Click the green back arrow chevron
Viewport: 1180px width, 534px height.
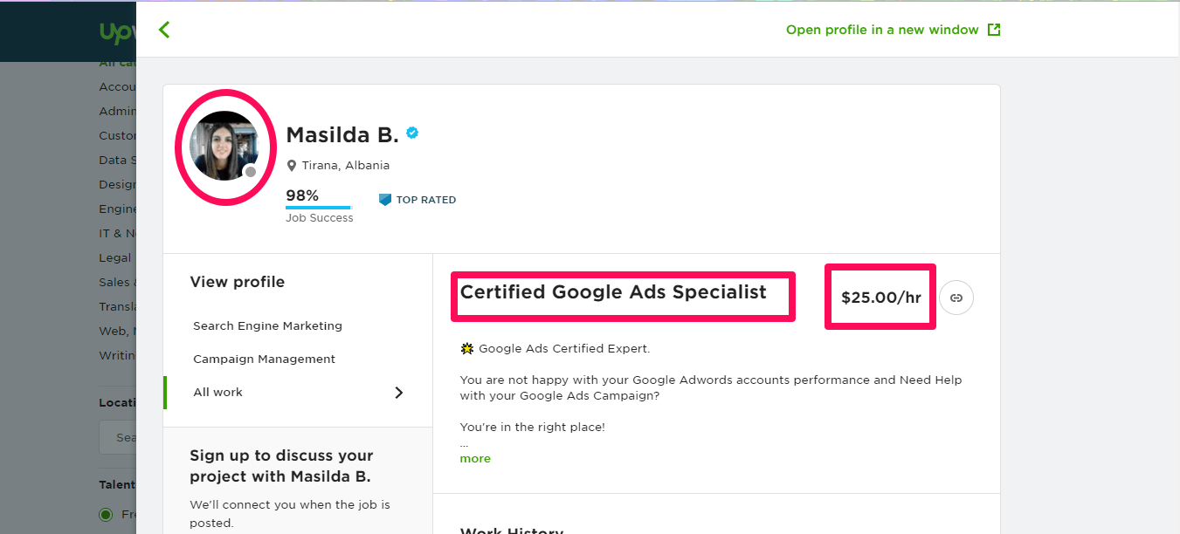pos(164,30)
